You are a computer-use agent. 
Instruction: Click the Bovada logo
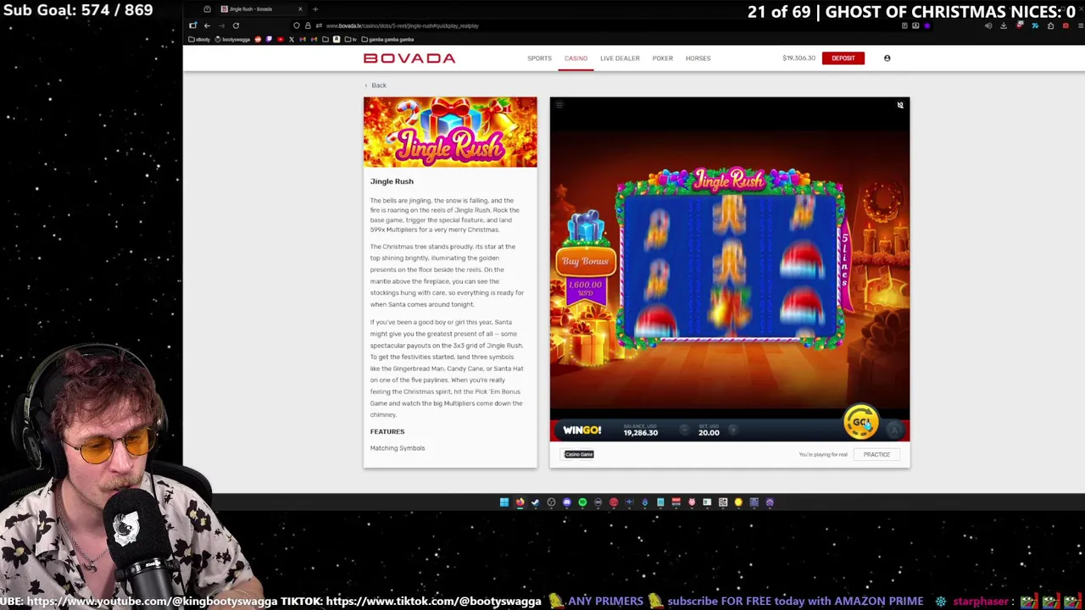point(409,58)
